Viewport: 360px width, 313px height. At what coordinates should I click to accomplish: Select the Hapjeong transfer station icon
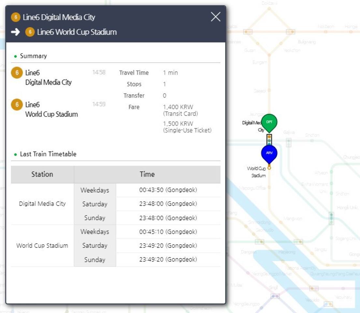coord(298,242)
